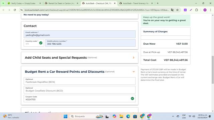214x120 pixels.
Task: Open Microsoft Store from the taskbar
Action: pyautogui.click(x=135, y=116)
